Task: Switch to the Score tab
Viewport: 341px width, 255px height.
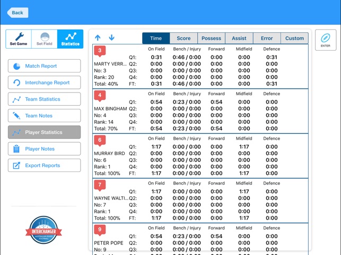Action: pos(183,39)
